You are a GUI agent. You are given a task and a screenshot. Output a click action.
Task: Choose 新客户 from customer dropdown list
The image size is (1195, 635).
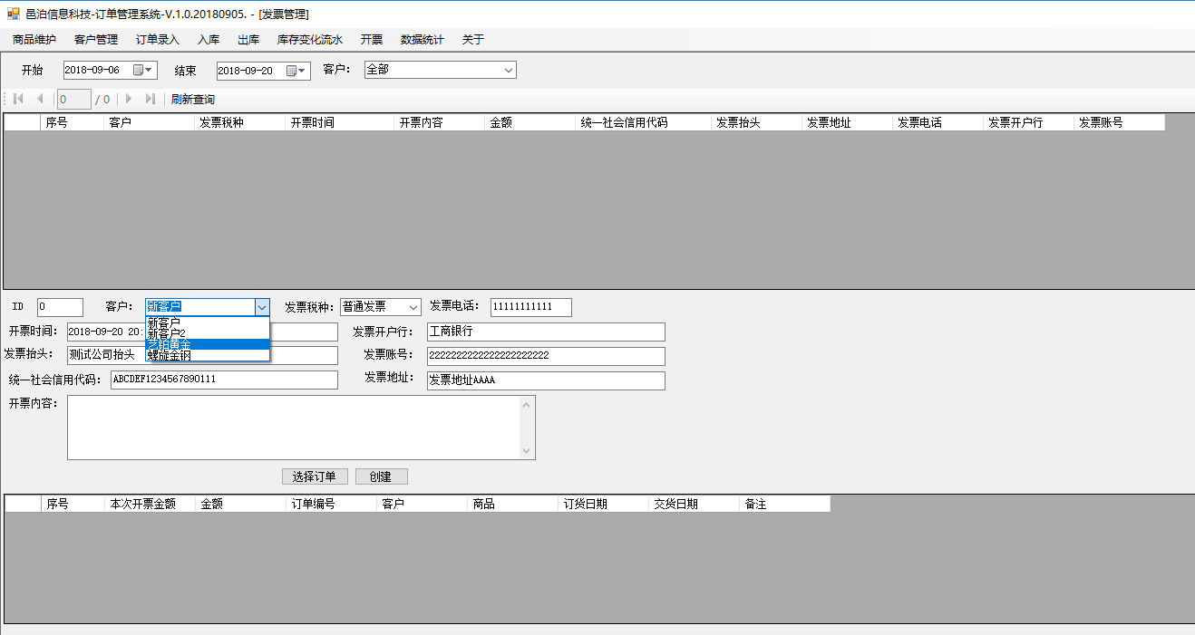[208, 322]
